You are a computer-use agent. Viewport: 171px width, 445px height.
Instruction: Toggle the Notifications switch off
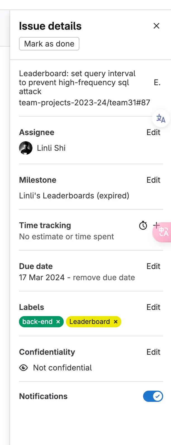(x=153, y=396)
